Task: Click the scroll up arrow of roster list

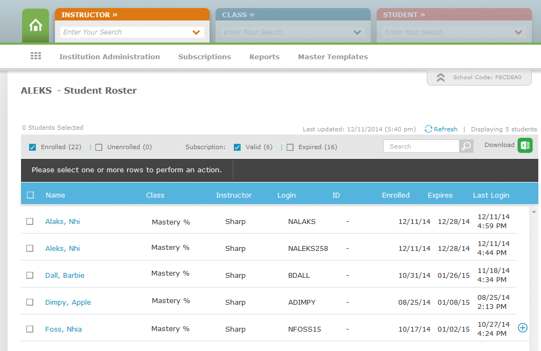Action: (x=534, y=212)
